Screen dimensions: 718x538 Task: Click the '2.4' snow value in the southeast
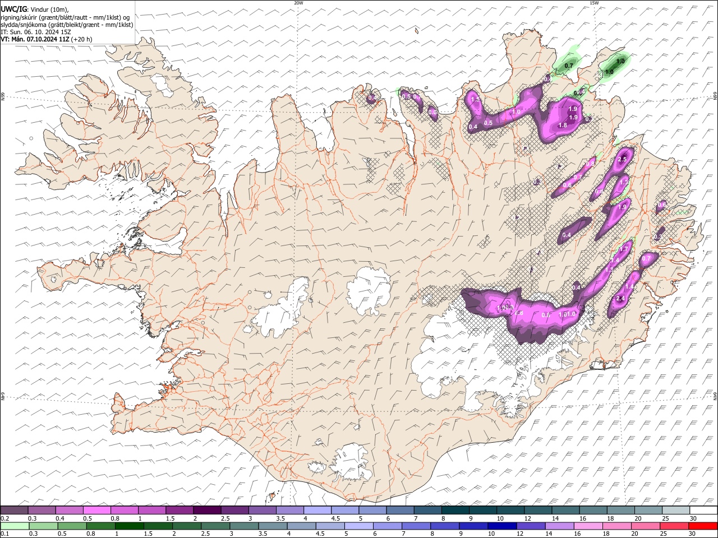click(x=620, y=299)
